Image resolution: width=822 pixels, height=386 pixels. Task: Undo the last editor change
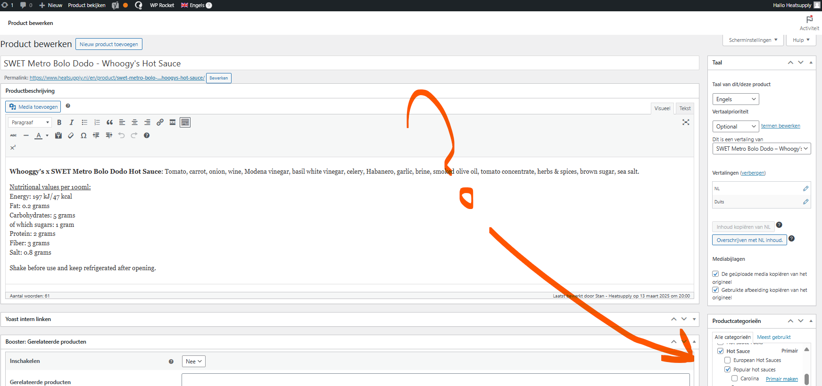(121, 136)
